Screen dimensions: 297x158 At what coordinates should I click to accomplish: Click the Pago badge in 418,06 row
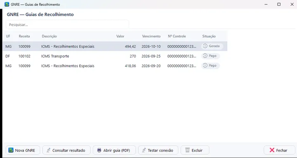click(x=210, y=65)
